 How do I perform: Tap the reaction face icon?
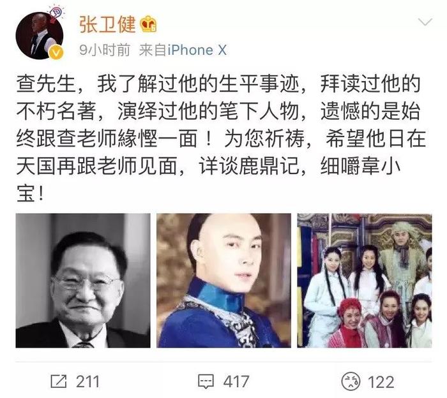pyautogui.click(x=351, y=381)
